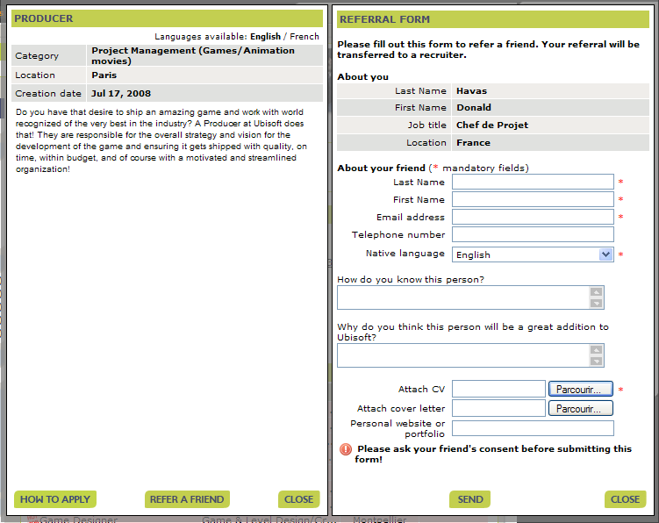Open the Native language dropdown
659x523 pixels.
[533, 254]
